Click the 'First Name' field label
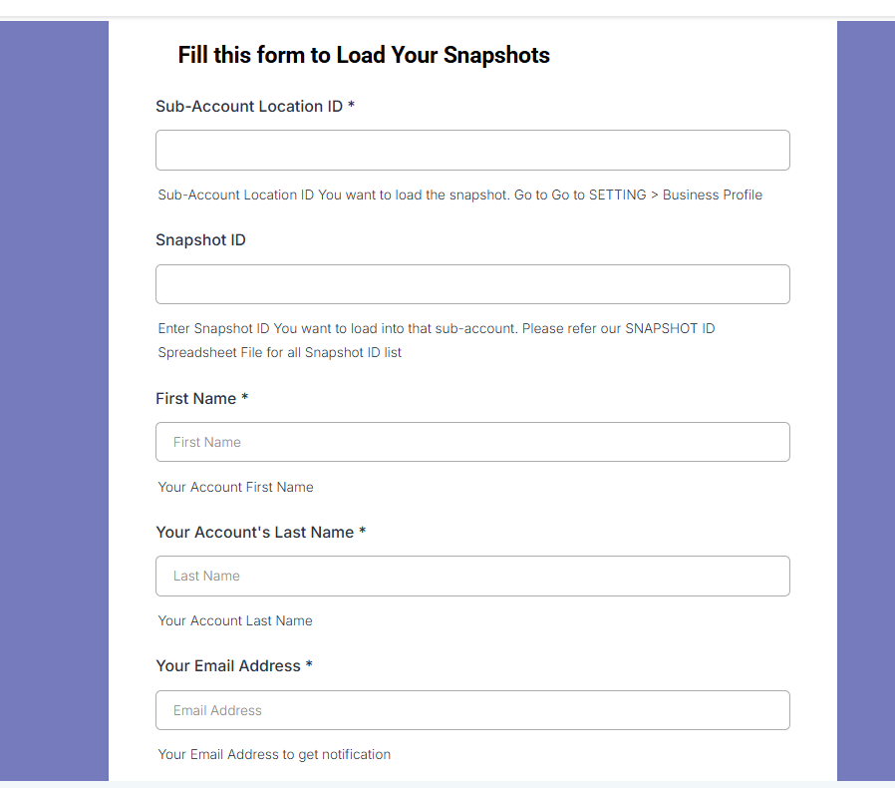 (x=195, y=398)
